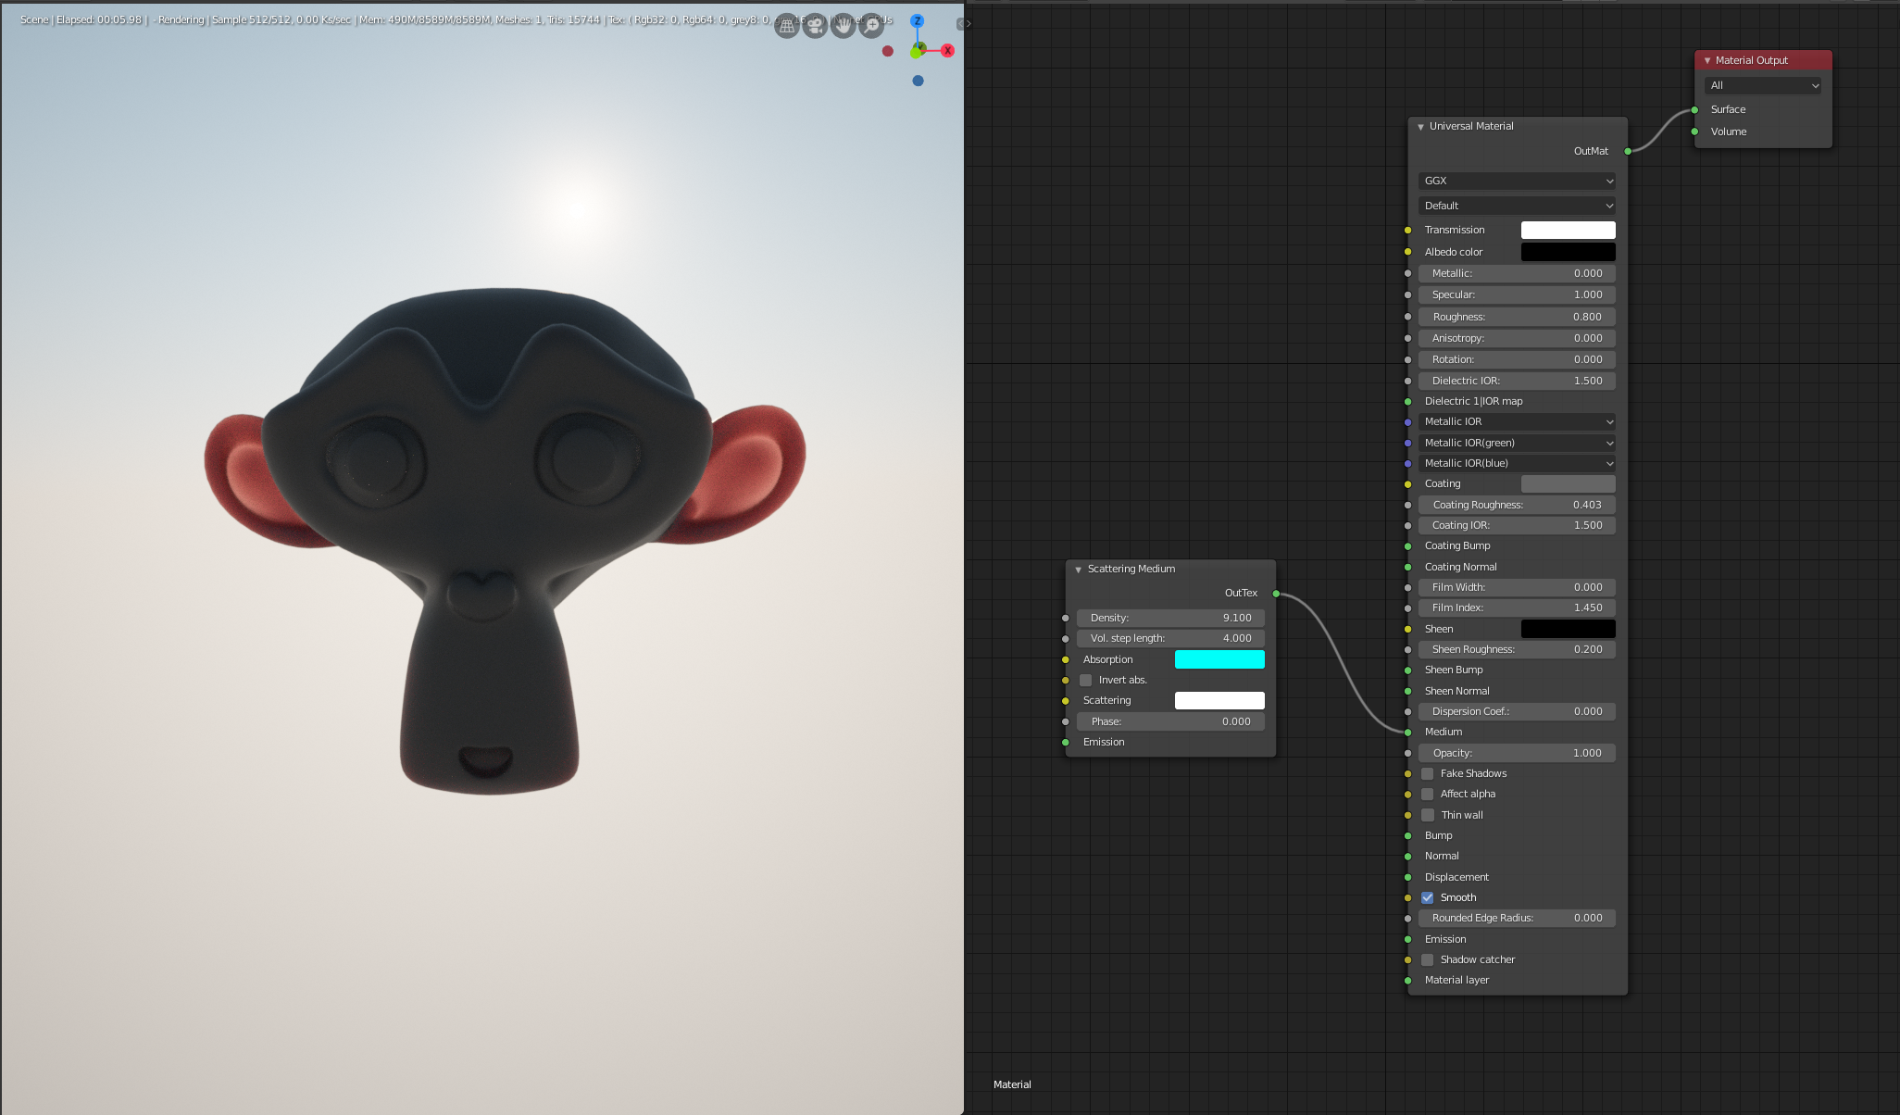
Task: Enable the Fake Shadows checkbox
Action: pyautogui.click(x=1428, y=774)
